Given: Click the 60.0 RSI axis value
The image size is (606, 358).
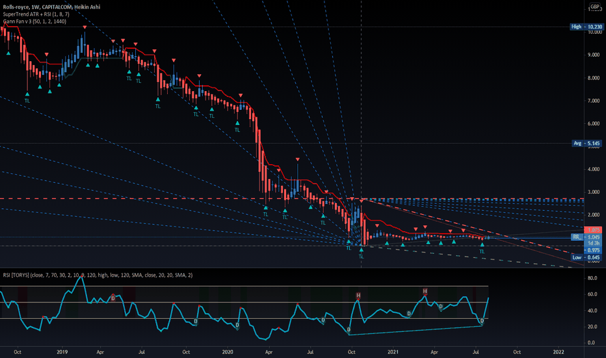Looking at the screenshot, I should pos(592,294).
